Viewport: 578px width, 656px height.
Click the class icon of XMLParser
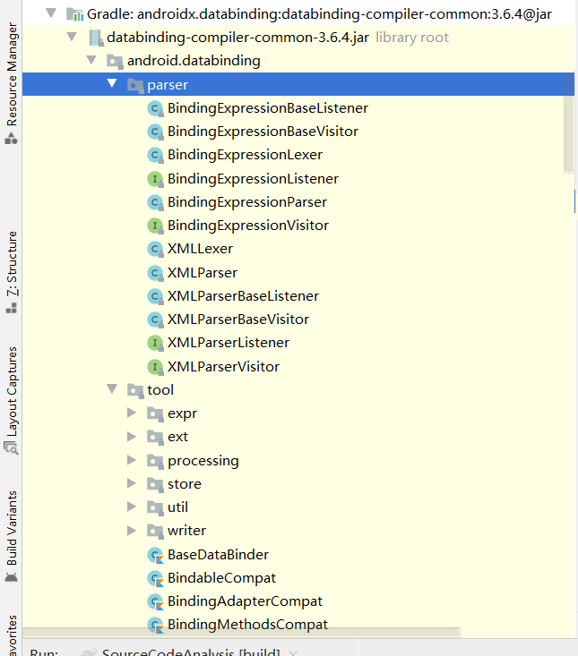click(155, 273)
